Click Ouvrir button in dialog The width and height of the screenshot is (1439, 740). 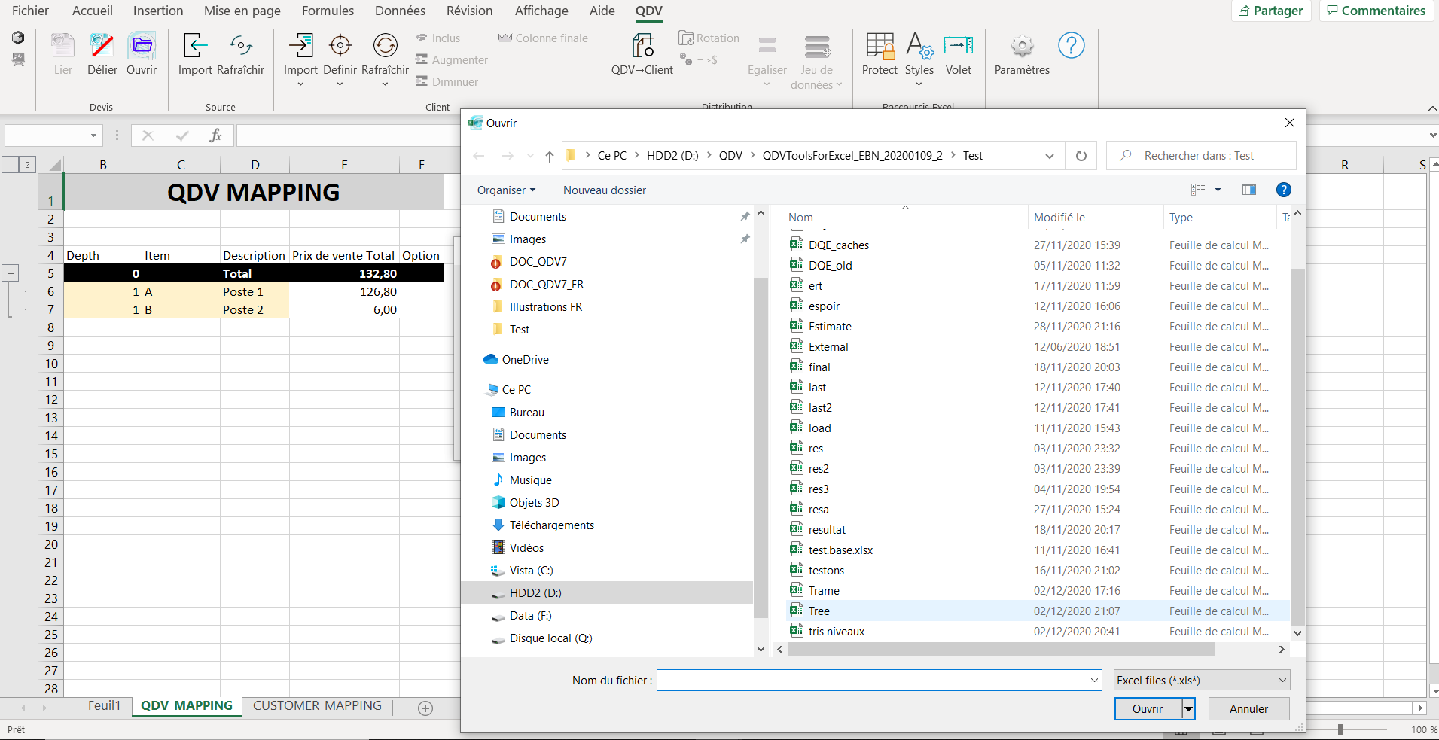1148,708
